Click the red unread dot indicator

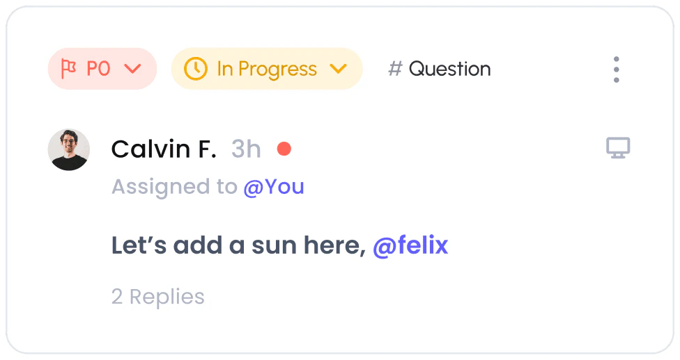click(x=284, y=149)
